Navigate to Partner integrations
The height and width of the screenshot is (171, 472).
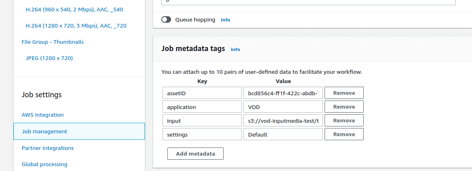pos(48,148)
